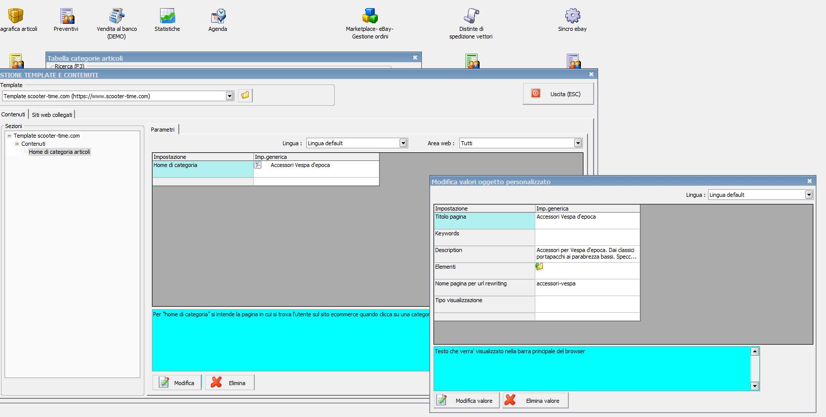
Task: Open the Area web Tutti dropdown
Action: [578, 143]
